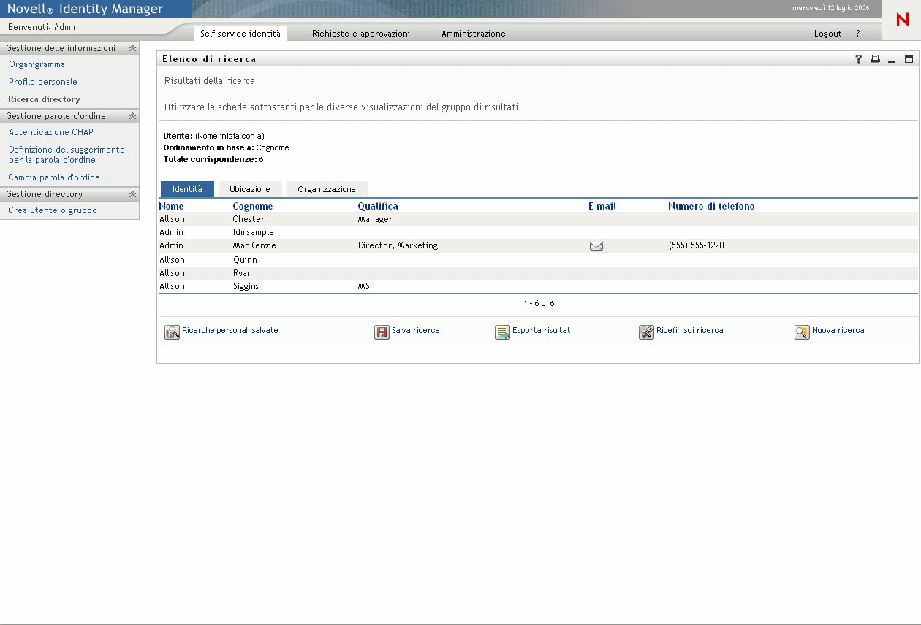The image size is (921, 625).
Task: Switch to the Ubicazione results tab
Action: (x=250, y=189)
